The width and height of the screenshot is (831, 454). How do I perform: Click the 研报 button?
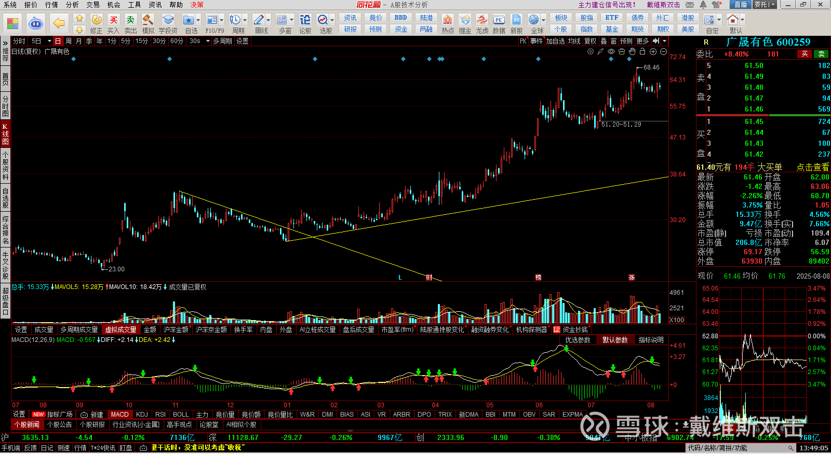tap(351, 29)
